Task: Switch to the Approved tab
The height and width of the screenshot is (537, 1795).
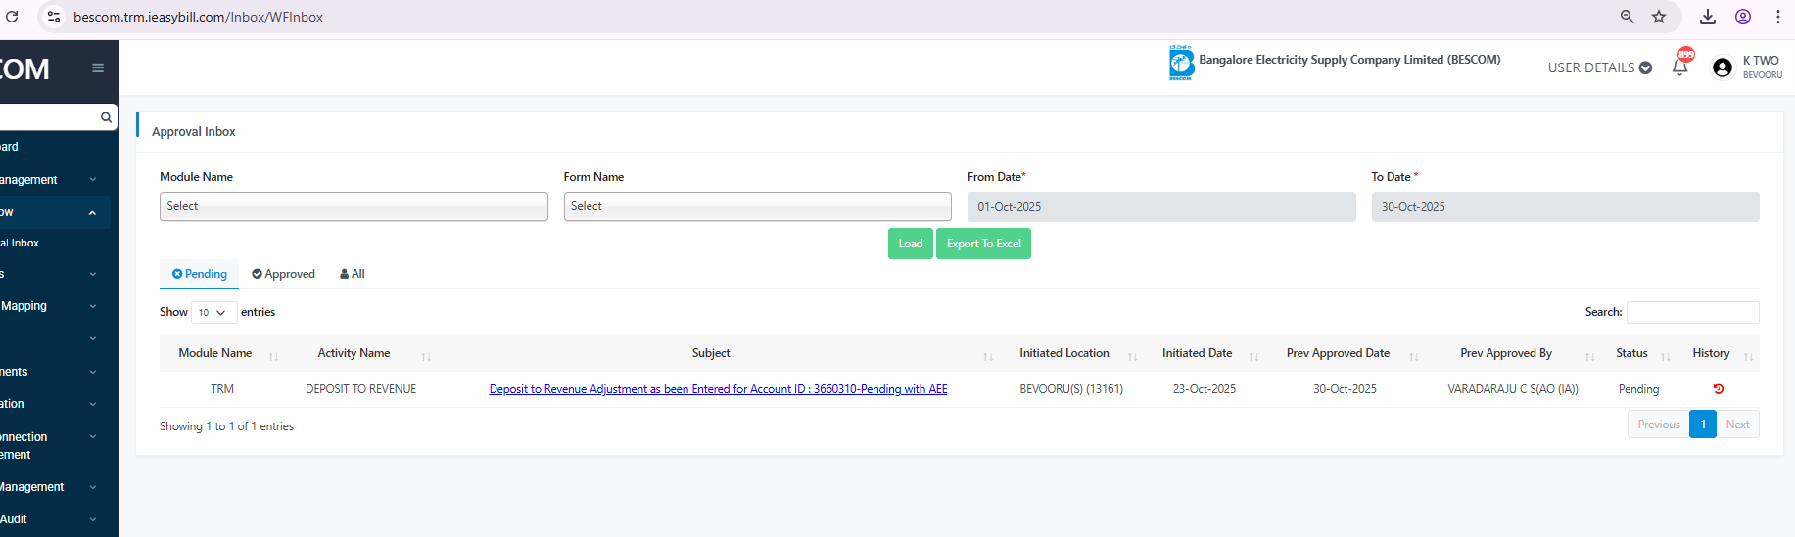Action: coord(283,274)
